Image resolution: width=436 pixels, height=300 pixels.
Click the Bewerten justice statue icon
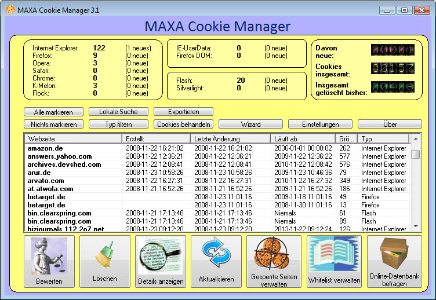click(x=49, y=256)
